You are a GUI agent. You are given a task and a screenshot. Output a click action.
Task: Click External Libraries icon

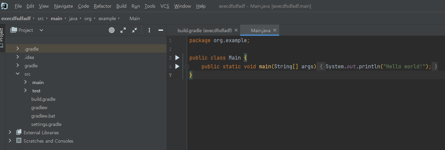19,132
